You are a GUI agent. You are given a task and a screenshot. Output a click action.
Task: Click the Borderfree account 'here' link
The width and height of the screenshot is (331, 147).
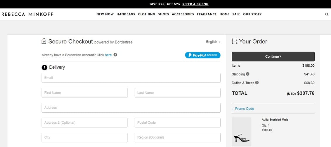point(108,55)
